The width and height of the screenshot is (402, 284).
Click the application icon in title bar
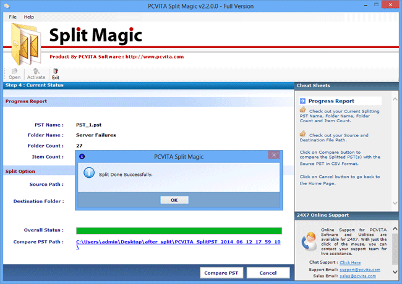(x=7, y=6)
